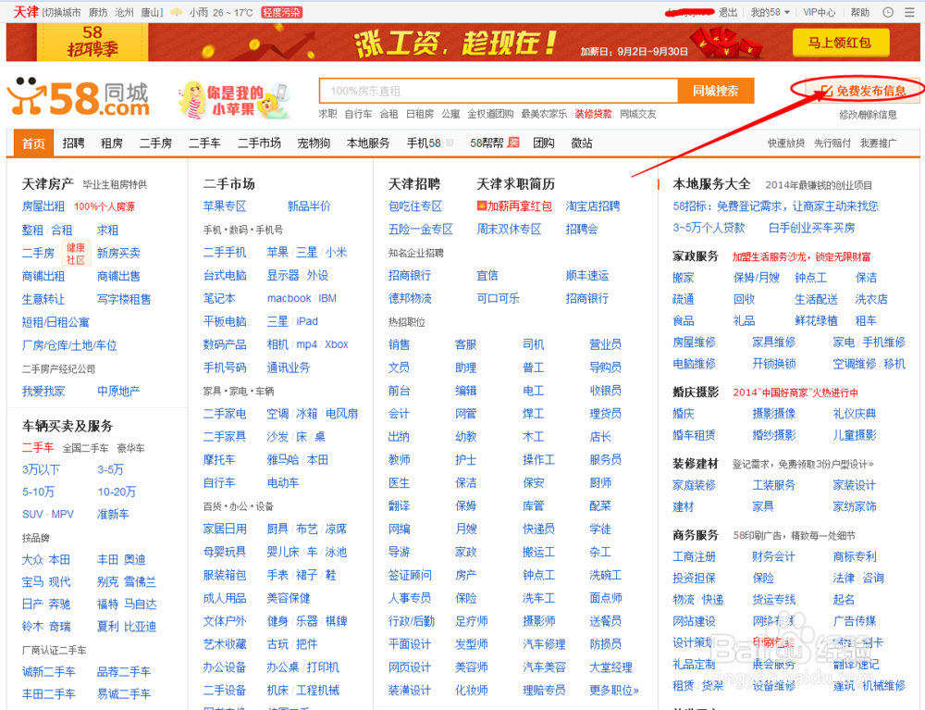The image size is (925, 710).
Task: Open 五险一金专区 link
Action: 421,229
